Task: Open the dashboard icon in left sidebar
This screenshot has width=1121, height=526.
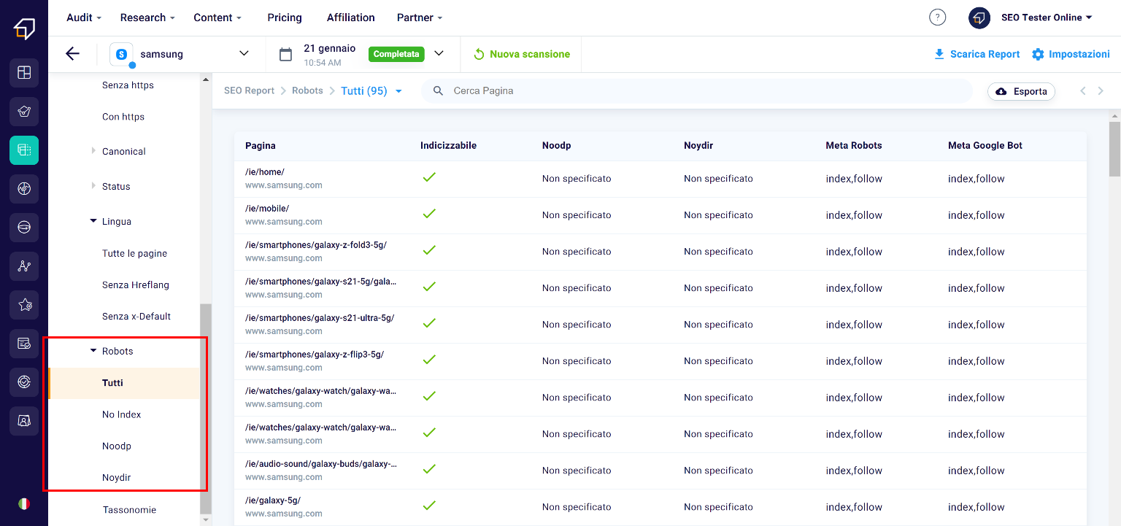Action: 24,72
